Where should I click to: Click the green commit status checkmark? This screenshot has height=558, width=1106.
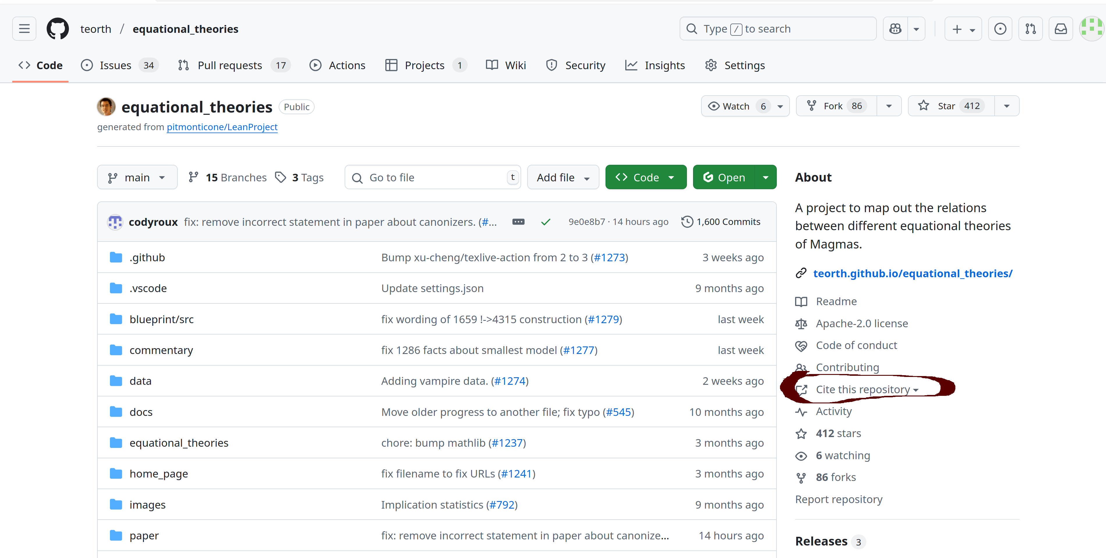pos(545,222)
